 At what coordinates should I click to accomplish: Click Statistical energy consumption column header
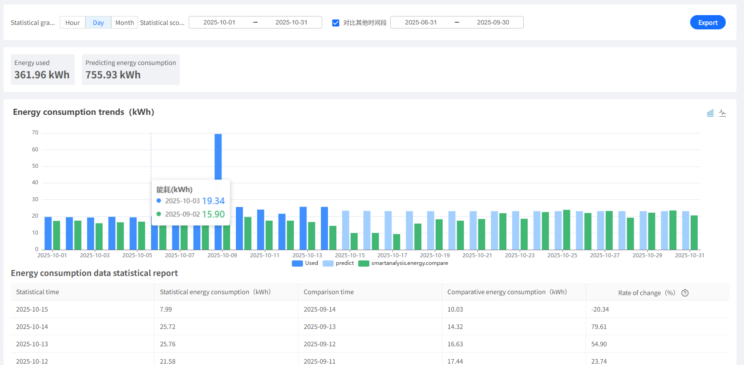pos(226,292)
